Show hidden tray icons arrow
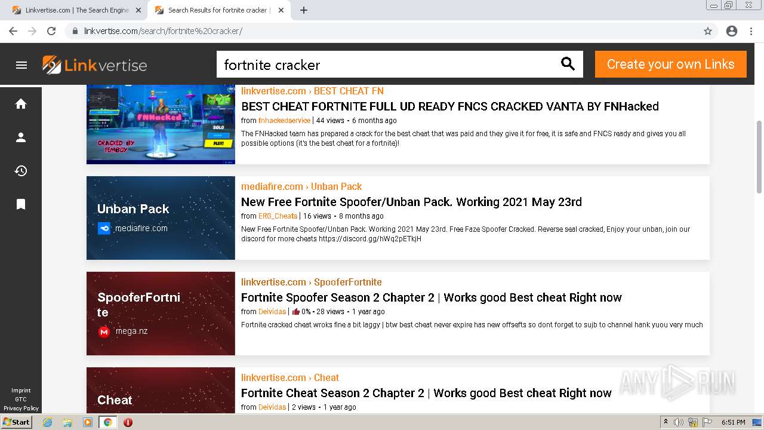 point(666,422)
